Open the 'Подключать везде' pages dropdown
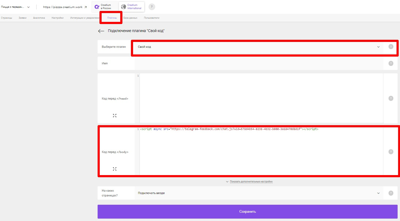Viewport: 400px width, 221px height. pos(259,193)
